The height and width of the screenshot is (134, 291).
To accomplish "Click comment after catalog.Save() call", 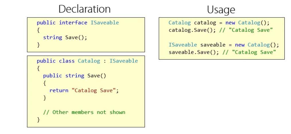I will 246,30.
